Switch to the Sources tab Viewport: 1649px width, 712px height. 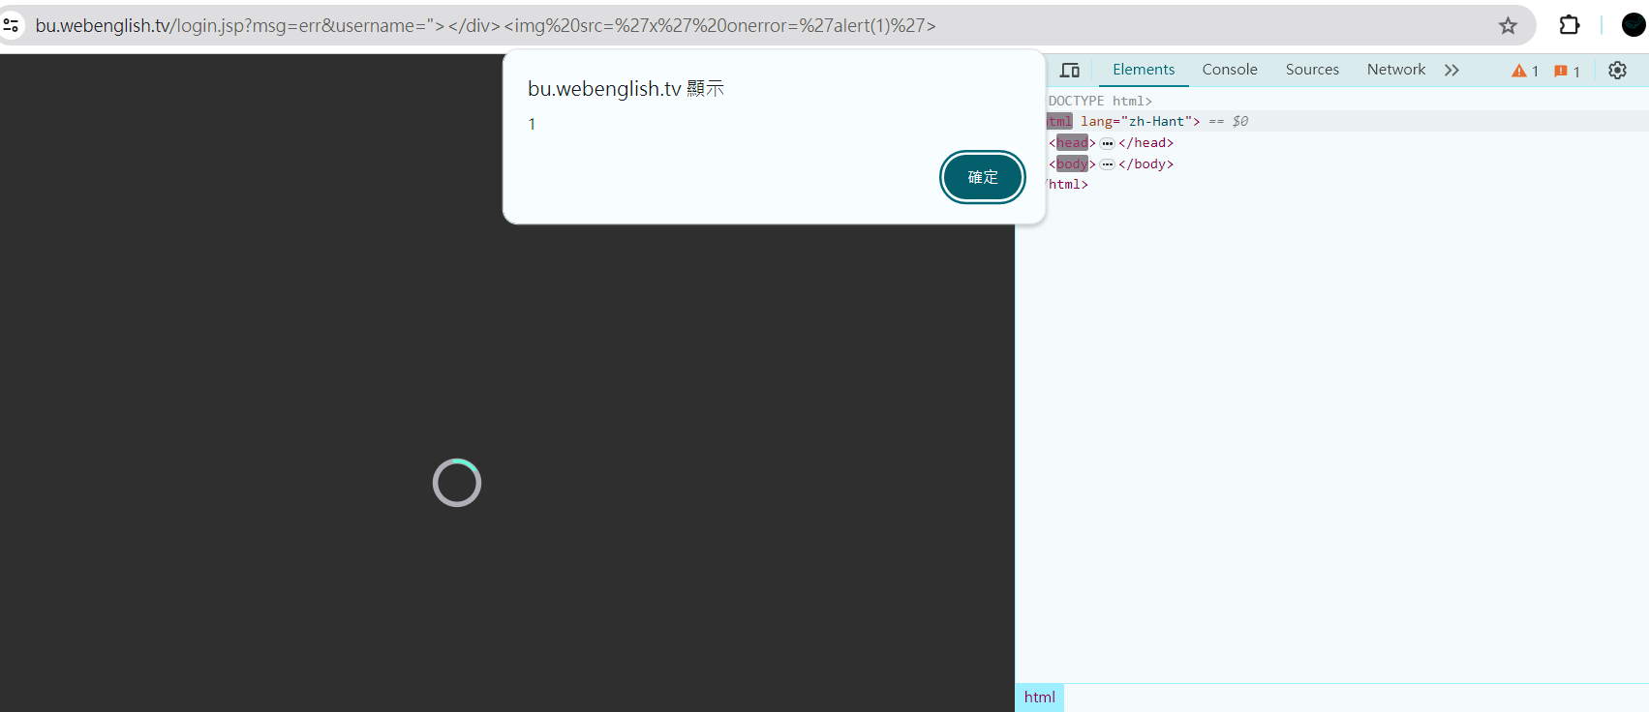coord(1312,70)
